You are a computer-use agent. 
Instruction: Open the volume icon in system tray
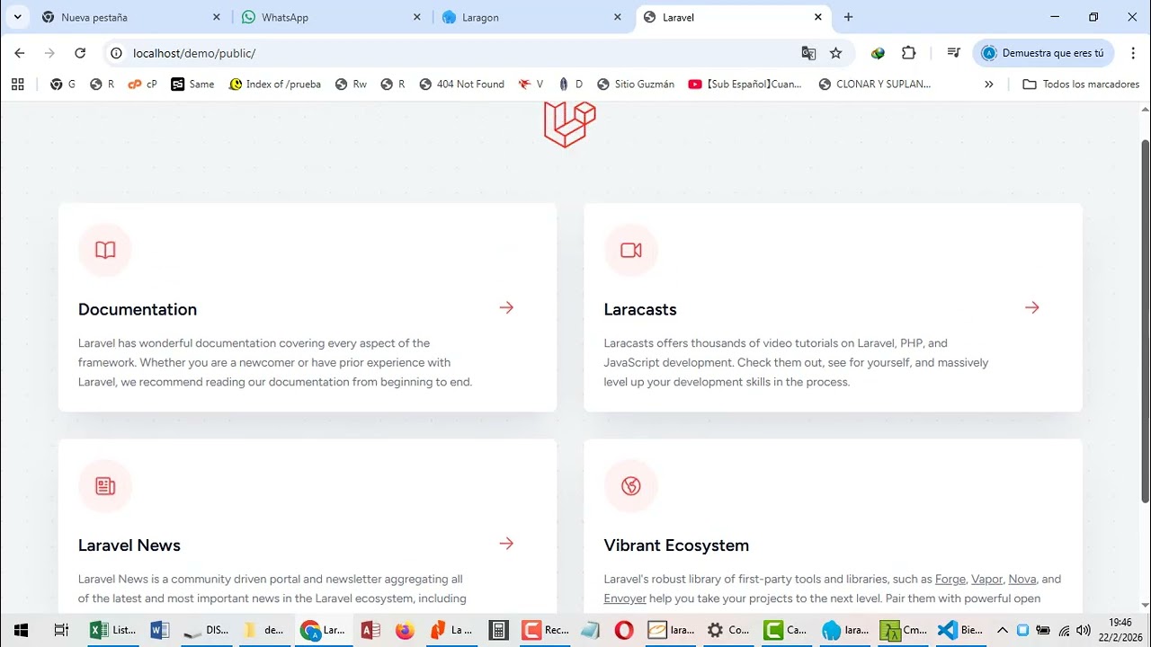tap(1084, 630)
